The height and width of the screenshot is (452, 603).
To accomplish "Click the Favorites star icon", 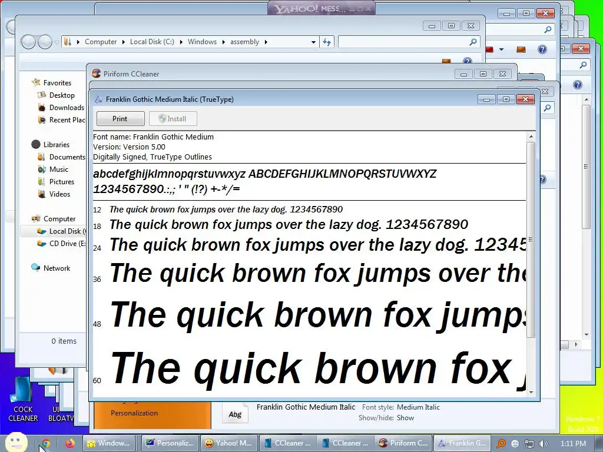I will [x=36, y=82].
